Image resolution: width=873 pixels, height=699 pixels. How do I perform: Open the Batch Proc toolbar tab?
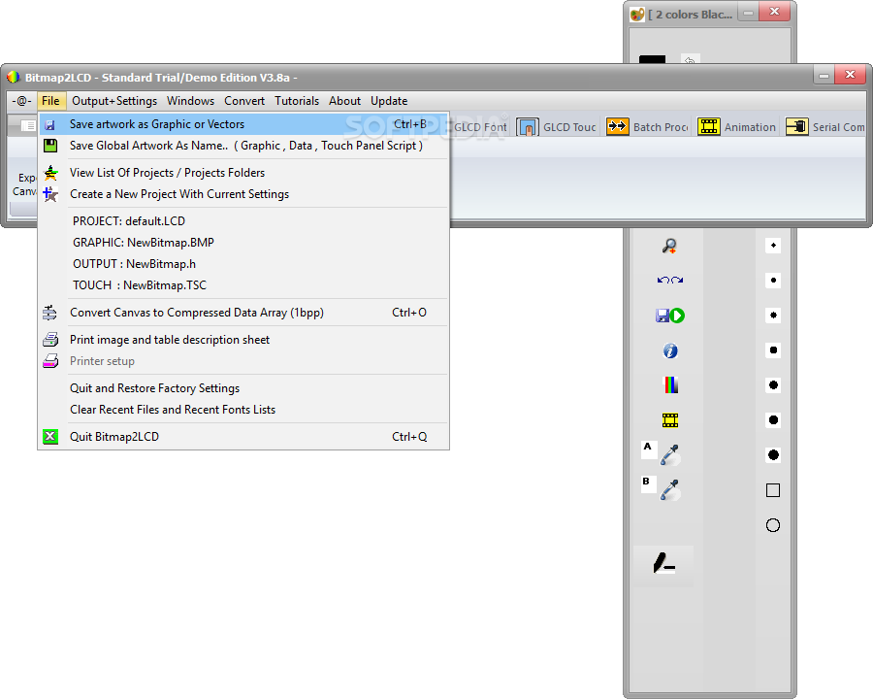click(x=648, y=127)
